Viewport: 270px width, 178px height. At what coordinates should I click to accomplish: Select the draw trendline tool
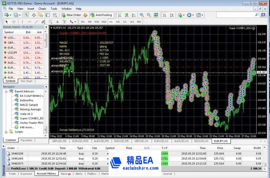point(36,22)
